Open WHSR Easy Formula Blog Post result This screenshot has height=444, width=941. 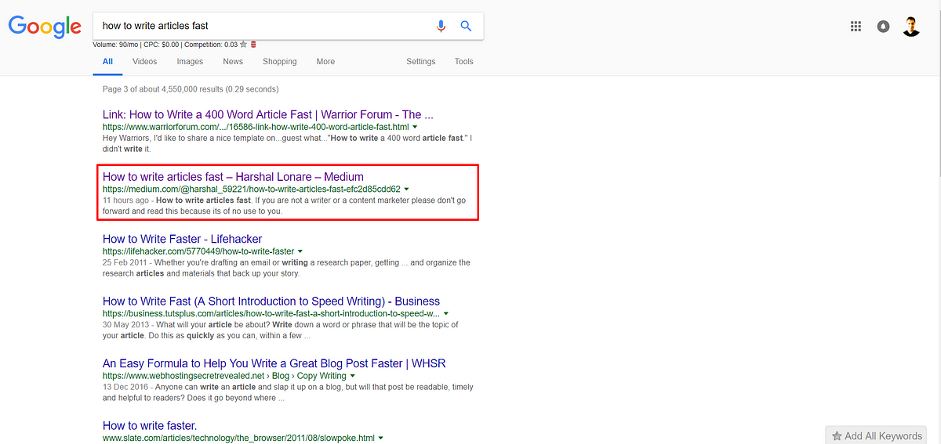(274, 363)
